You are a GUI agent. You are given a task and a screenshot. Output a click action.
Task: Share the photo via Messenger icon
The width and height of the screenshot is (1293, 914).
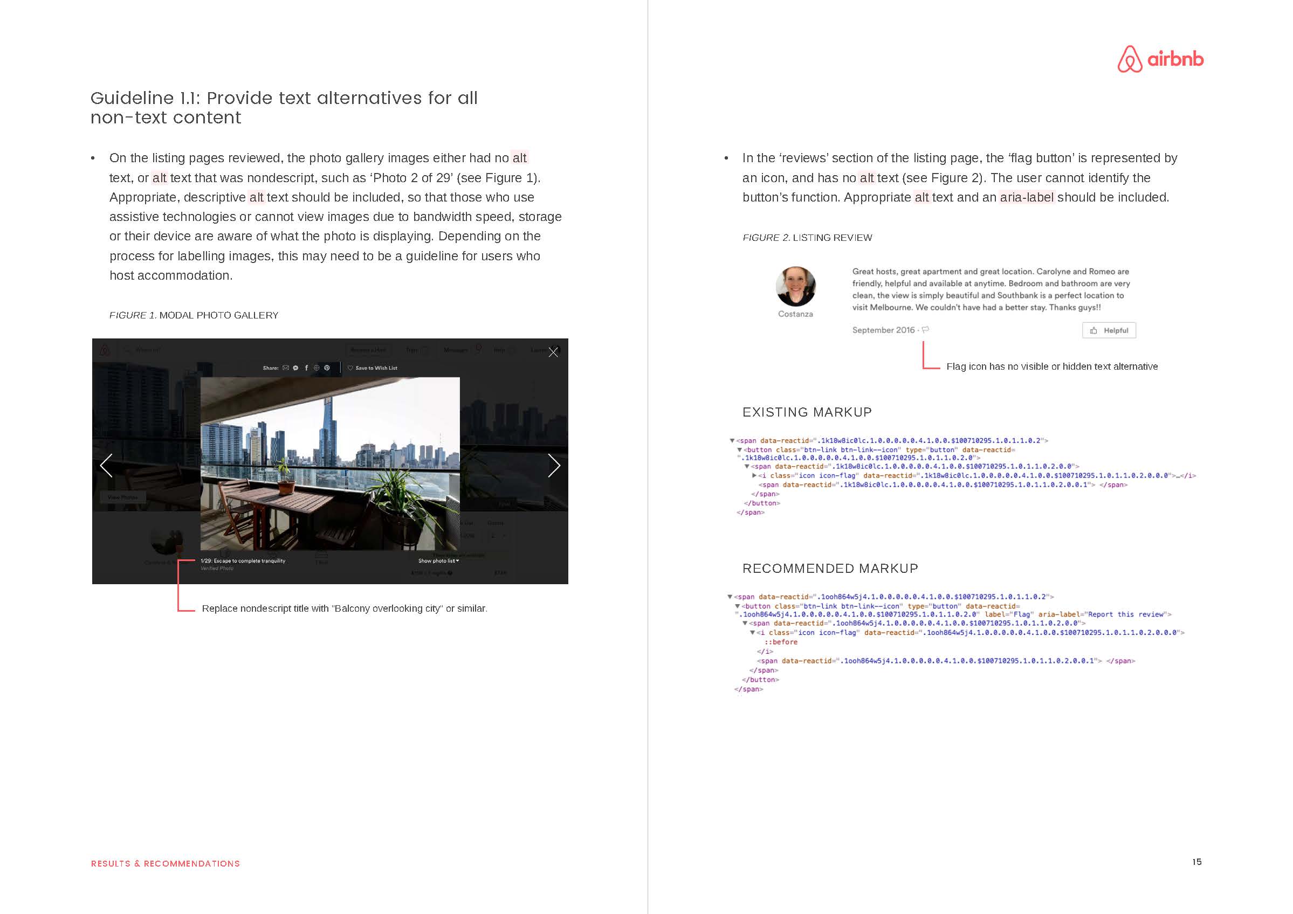[296, 368]
